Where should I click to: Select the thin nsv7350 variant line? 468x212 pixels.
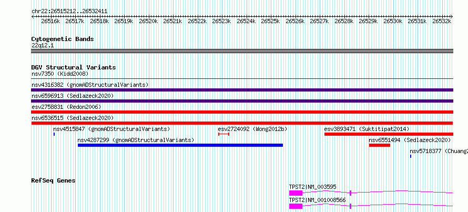(242, 79)
